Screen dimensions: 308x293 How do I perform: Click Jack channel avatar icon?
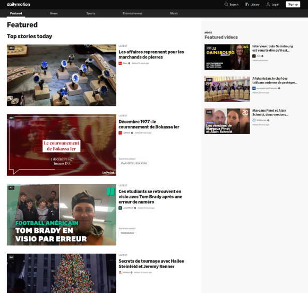click(254, 56)
